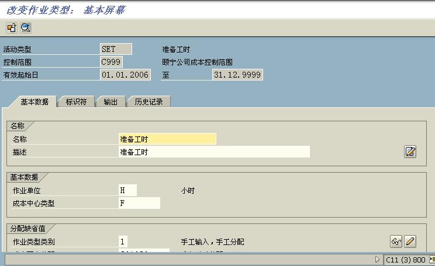Screen dimensions: 435x266
Task: Click the glasses display icon
Action: [396, 242]
